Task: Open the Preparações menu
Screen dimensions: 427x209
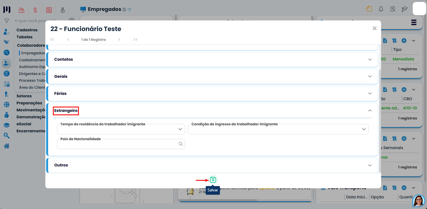Action: click(x=29, y=103)
